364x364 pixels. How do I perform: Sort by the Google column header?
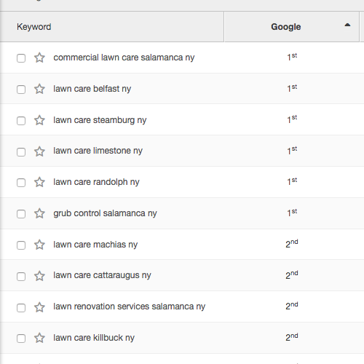(x=286, y=27)
